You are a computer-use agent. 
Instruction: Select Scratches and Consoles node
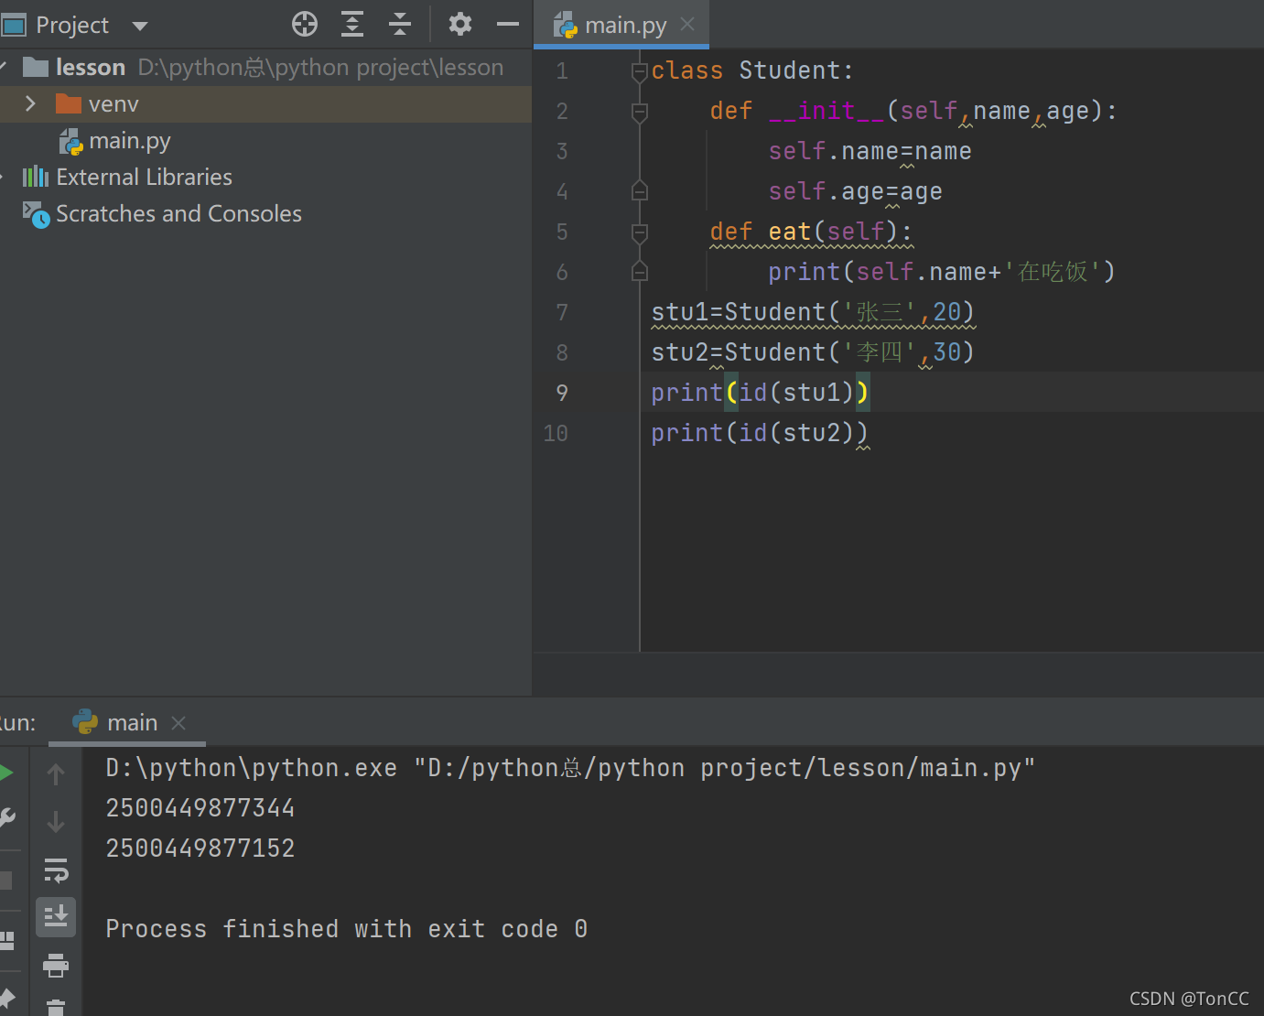click(x=162, y=213)
